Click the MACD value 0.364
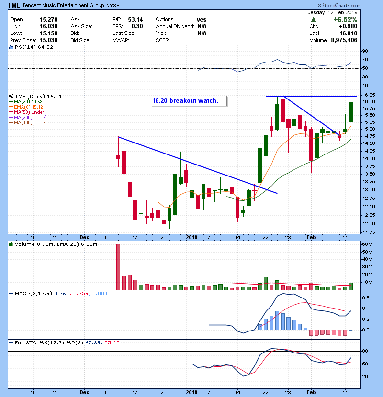The width and height of the screenshot is (383, 397). point(62,294)
